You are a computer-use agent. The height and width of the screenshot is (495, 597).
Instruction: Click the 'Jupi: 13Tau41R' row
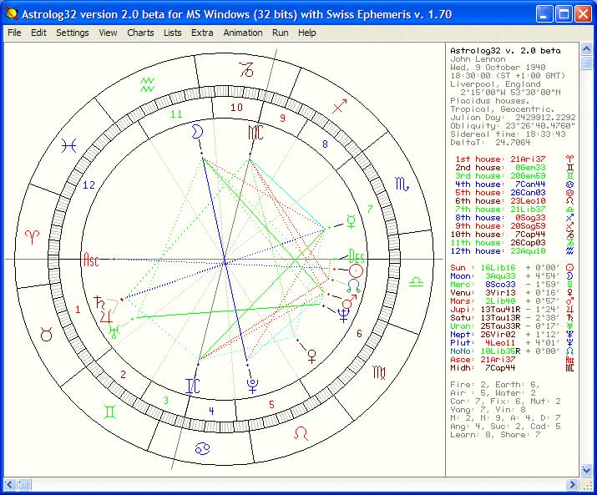[x=512, y=310]
